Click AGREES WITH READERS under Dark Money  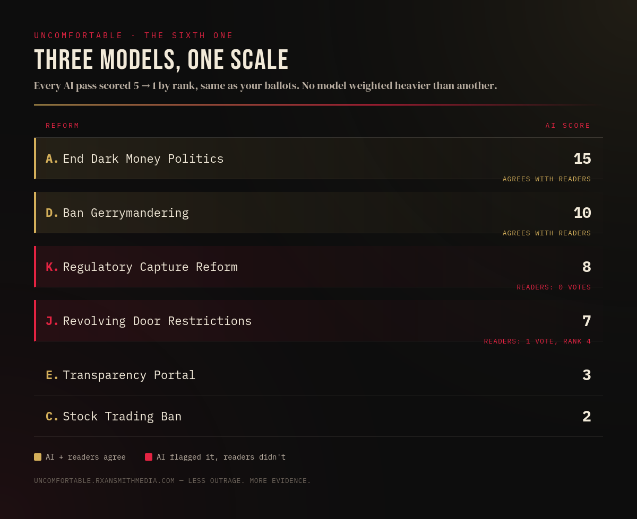547,179
